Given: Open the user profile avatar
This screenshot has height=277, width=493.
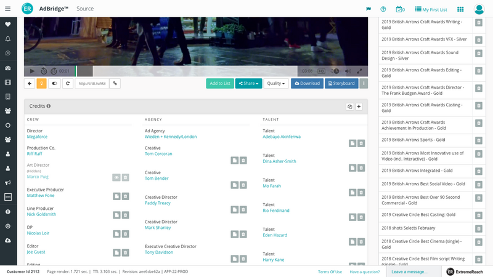Looking at the screenshot, I should pyautogui.click(x=479, y=9).
